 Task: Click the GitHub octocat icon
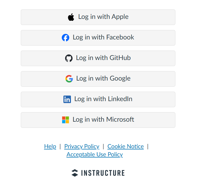coord(69,58)
